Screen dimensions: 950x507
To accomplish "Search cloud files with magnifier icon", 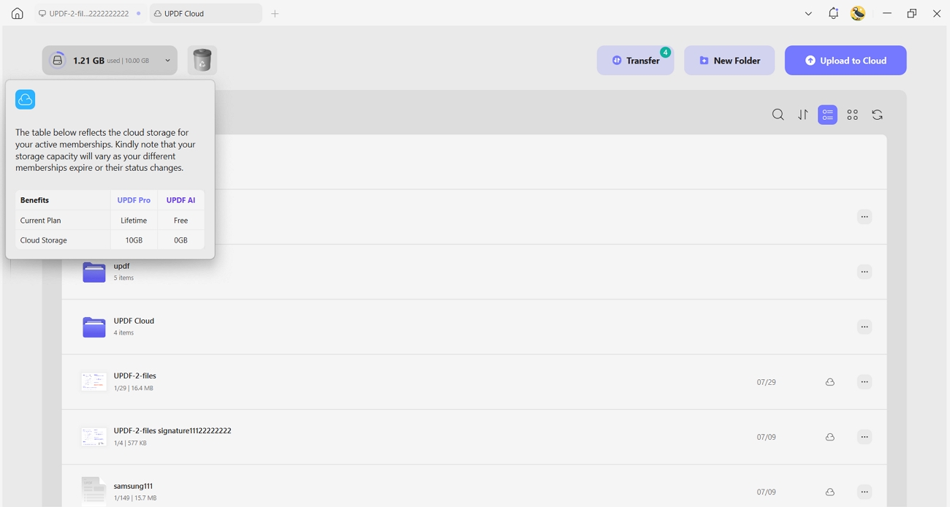I will tap(778, 115).
